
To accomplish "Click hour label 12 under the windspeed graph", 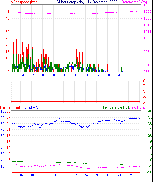I will 76,75.
